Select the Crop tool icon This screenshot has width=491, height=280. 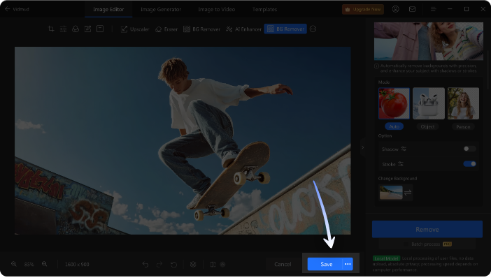[51, 29]
